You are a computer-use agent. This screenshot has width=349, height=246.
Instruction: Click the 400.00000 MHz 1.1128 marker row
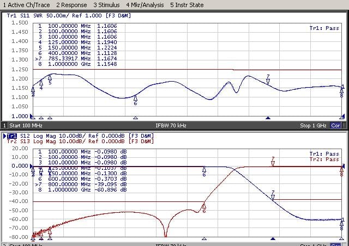[76, 53]
